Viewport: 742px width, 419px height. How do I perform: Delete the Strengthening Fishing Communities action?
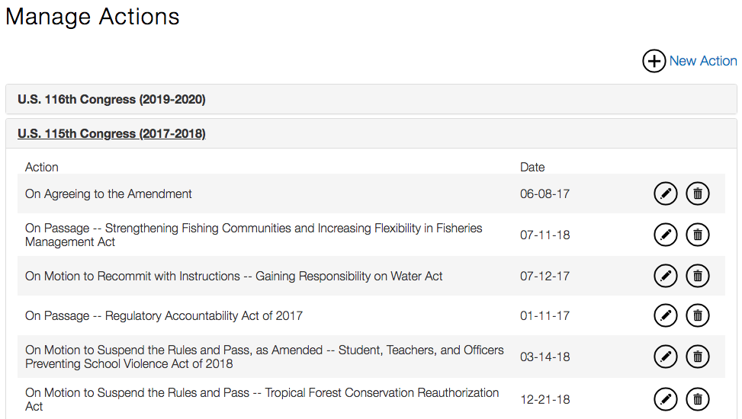pos(698,235)
